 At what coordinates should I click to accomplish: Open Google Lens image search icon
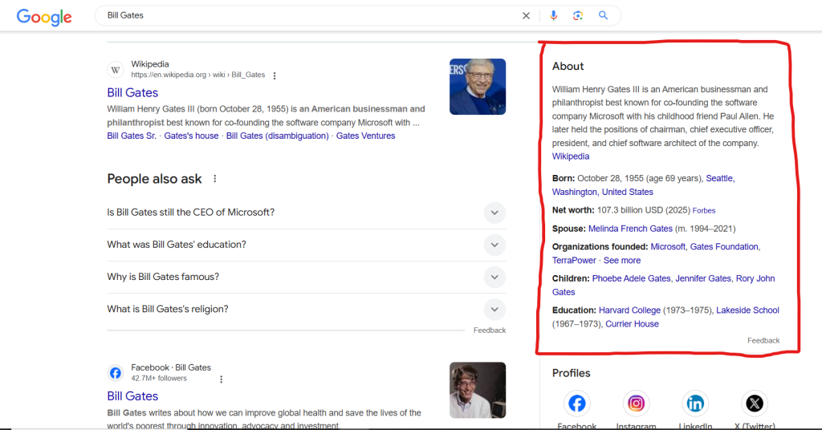[x=578, y=16]
